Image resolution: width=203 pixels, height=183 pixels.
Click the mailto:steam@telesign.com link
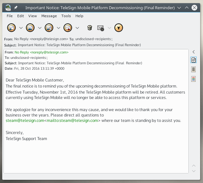(x=72, y=121)
